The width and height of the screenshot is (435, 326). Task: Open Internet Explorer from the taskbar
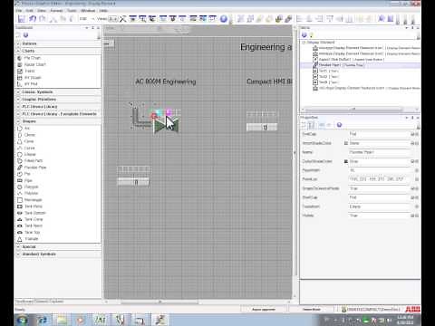(x=42, y=320)
